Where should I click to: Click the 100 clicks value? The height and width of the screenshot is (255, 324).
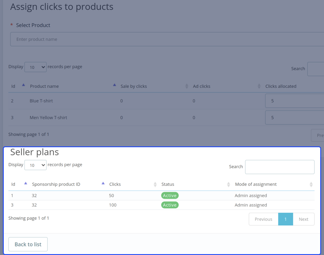[113, 205]
